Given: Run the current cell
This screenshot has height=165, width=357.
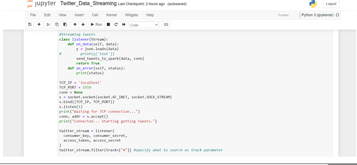Looking at the screenshot, I should 97,25.
